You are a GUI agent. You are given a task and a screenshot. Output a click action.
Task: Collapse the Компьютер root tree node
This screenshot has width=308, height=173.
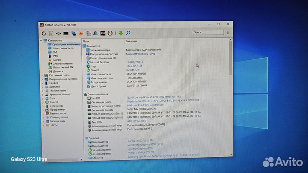(x=42, y=40)
